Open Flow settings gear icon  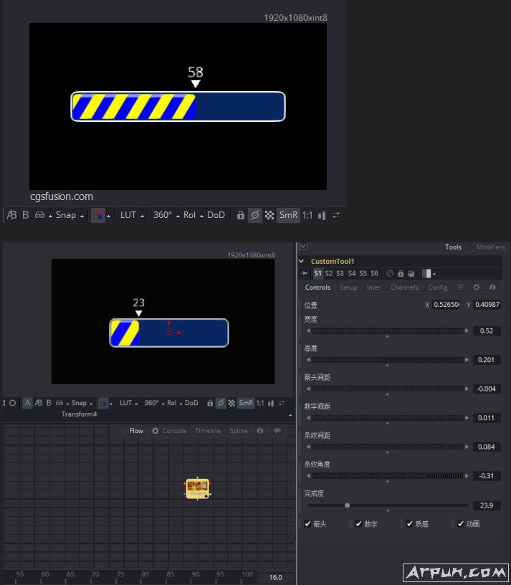coord(156,431)
